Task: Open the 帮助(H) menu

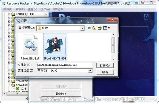Action: pyautogui.click(x=58, y=9)
